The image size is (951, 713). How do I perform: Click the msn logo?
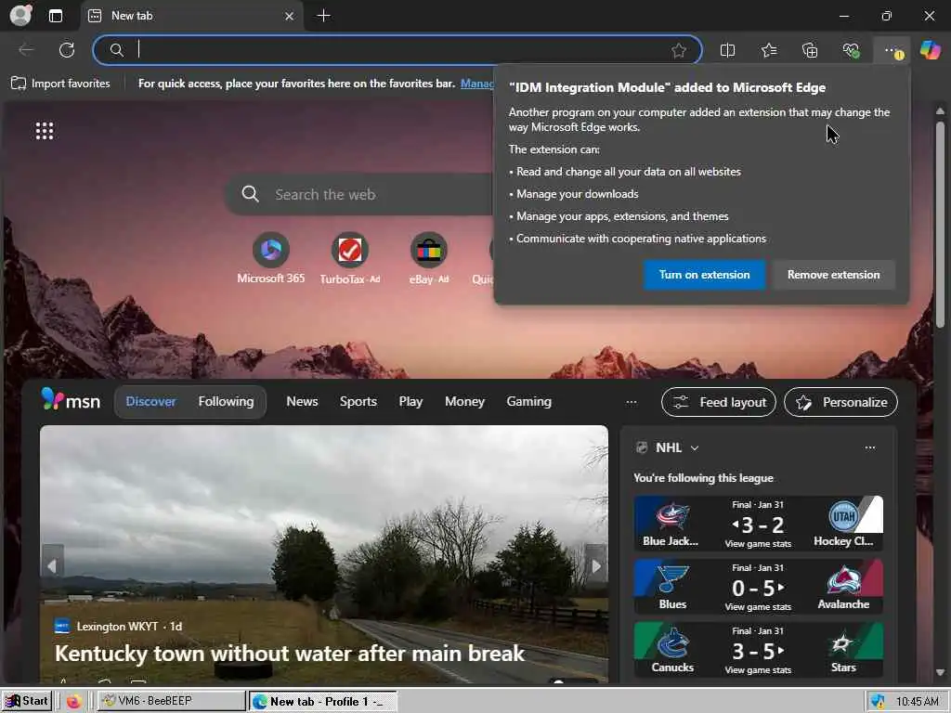click(71, 400)
